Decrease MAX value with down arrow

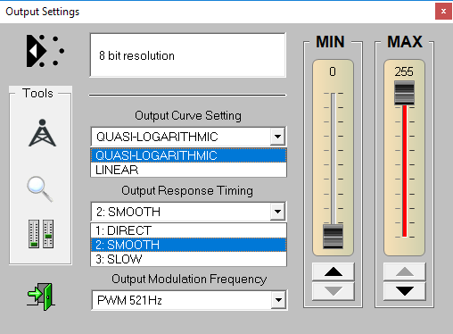coord(405,291)
